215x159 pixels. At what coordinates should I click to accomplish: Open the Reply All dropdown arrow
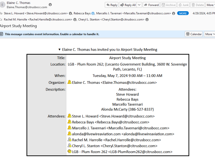[x=139, y=5]
